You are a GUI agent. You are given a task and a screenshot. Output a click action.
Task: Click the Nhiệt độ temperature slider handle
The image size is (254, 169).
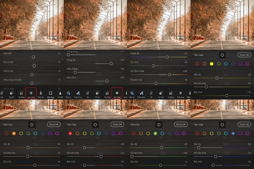167,57
